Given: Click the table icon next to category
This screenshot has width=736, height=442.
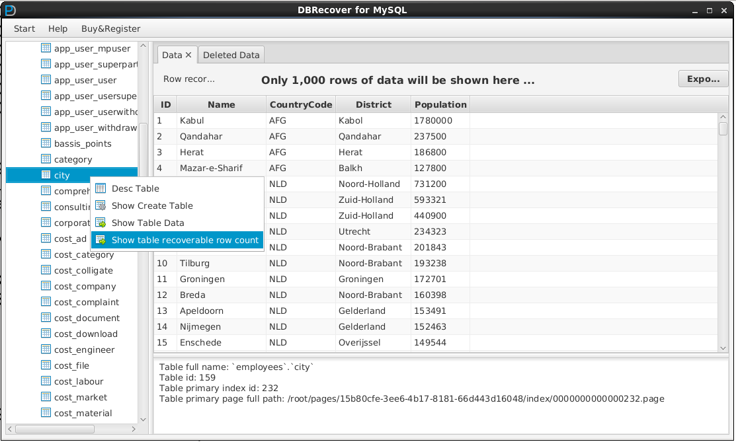Looking at the screenshot, I should point(46,159).
